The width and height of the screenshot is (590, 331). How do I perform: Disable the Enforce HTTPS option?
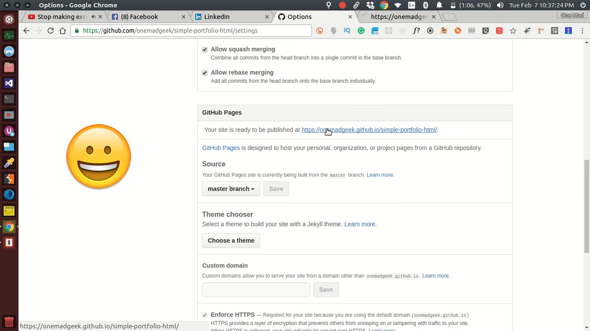point(205,315)
